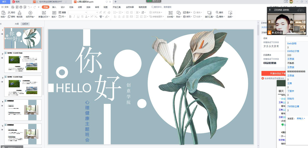The width and height of the screenshot is (308, 148).
Task: Click the Cut (剪切) scissors icon
Action: tap(9, 12)
